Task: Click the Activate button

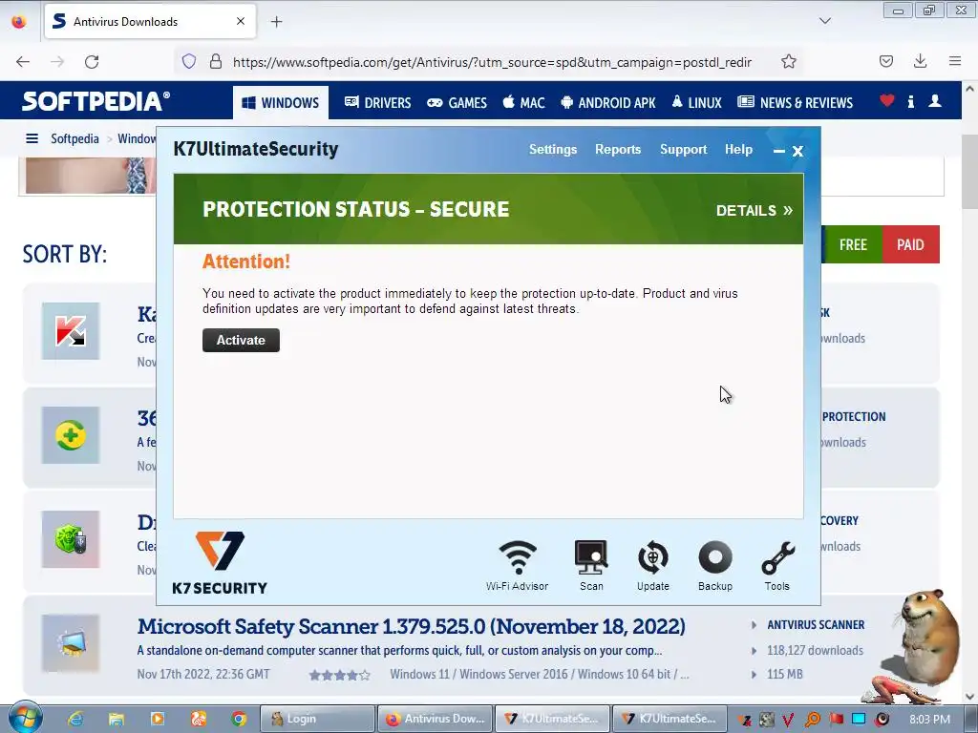Action: coord(241,341)
